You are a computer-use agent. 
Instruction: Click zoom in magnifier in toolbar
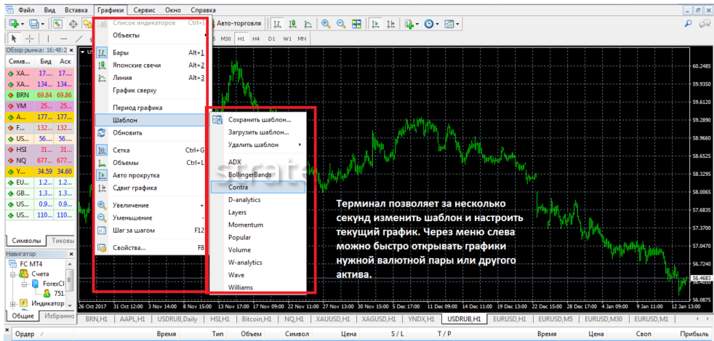[325, 24]
